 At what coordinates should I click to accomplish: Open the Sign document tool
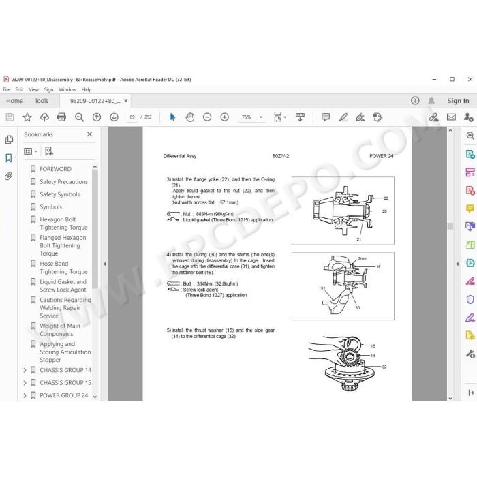click(x=360, y=117)
